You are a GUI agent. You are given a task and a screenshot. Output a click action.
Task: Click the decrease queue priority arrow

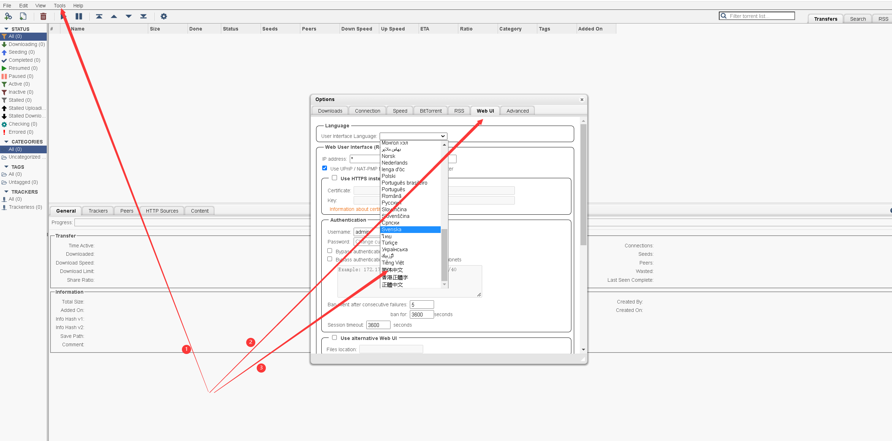(x=129, y=16)
